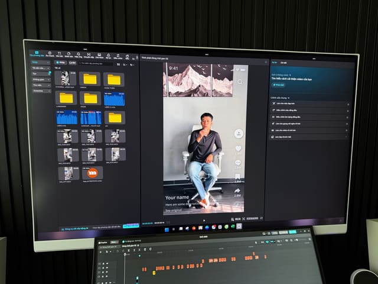
Task: Toggle lock on the topmost timeline track
Action: 103,264
